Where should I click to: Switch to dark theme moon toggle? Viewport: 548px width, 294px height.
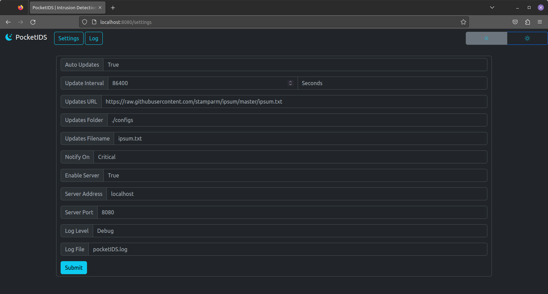(486, 38)
